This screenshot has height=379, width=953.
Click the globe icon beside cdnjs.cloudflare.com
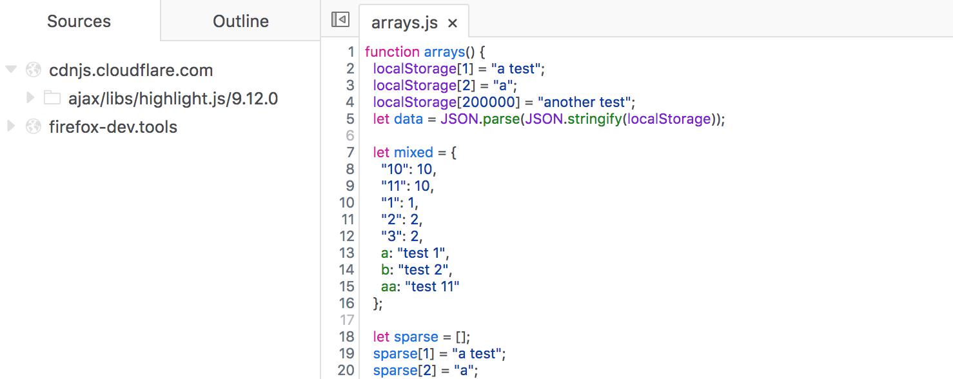33,70
